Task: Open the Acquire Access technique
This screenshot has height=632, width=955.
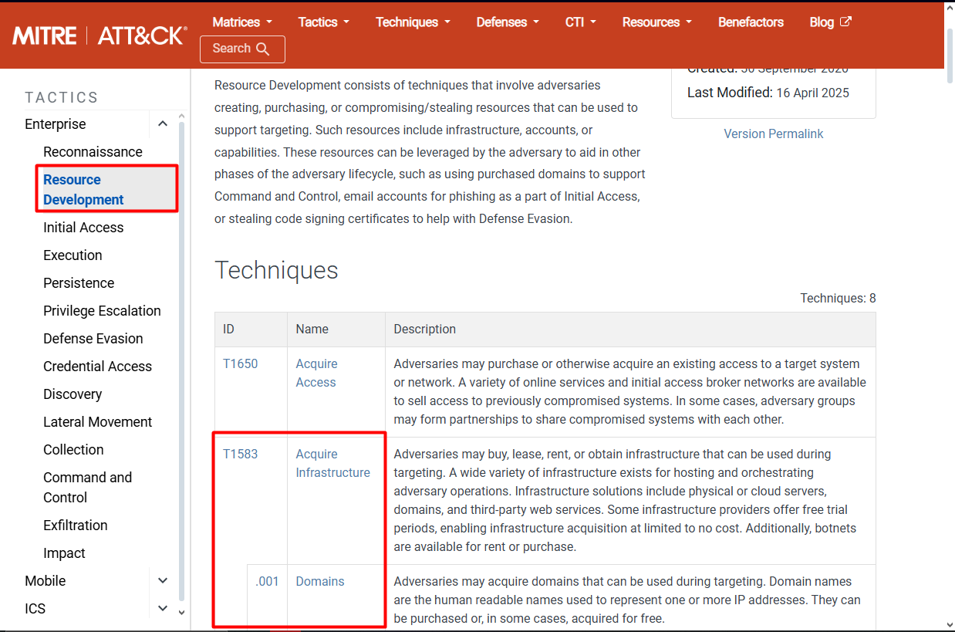Action: [x=316, y=373]
